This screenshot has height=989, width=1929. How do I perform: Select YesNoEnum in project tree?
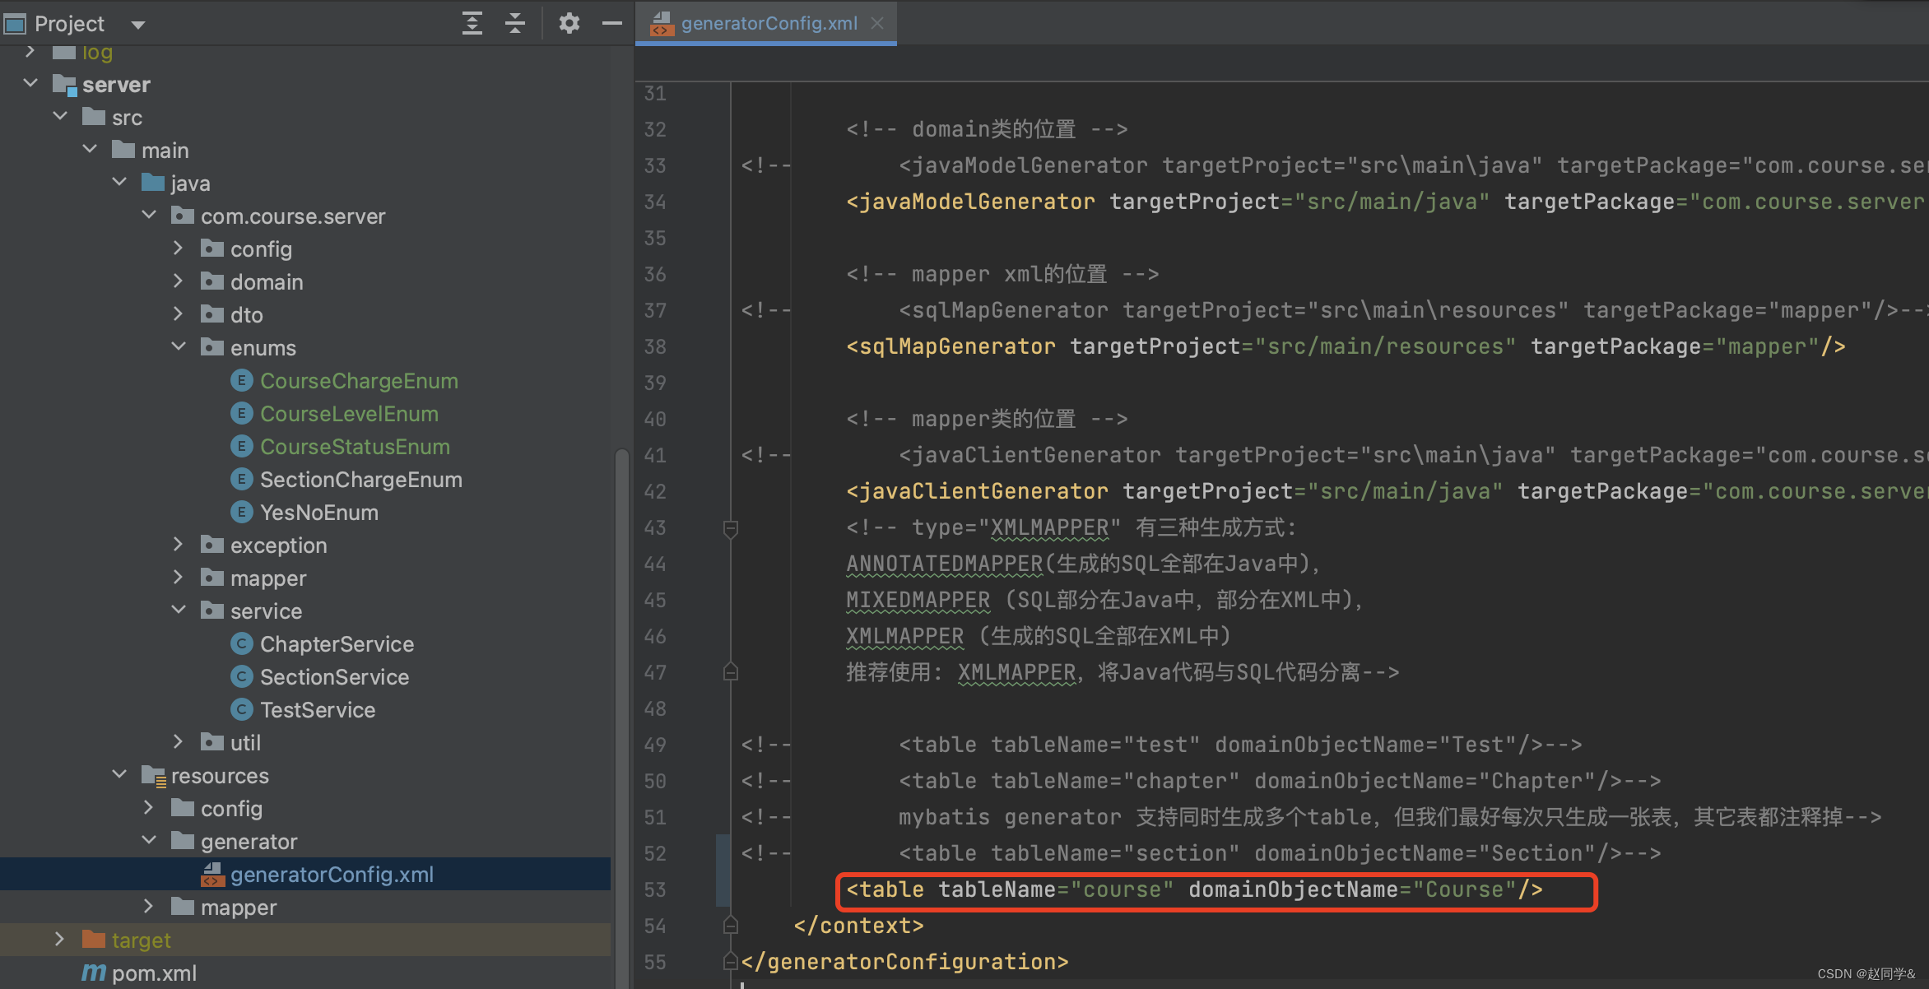[319, 513]
